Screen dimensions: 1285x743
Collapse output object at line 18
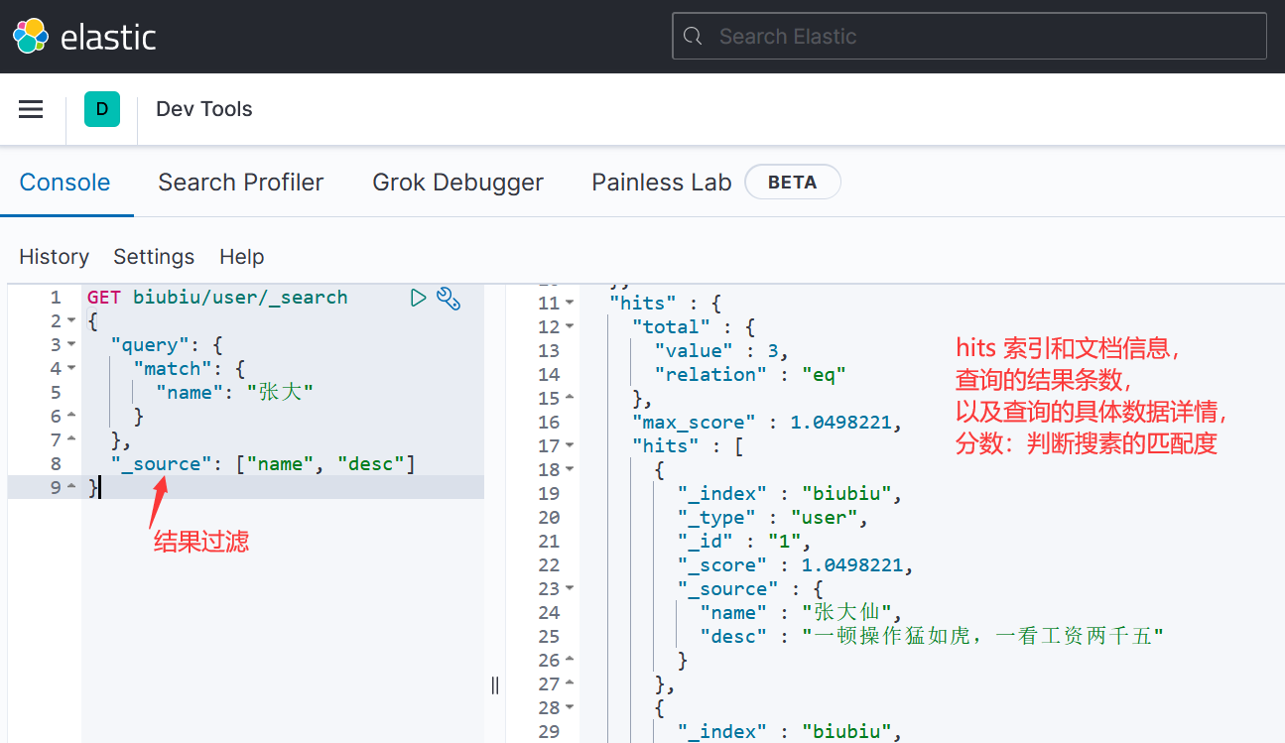click(570, 470)
